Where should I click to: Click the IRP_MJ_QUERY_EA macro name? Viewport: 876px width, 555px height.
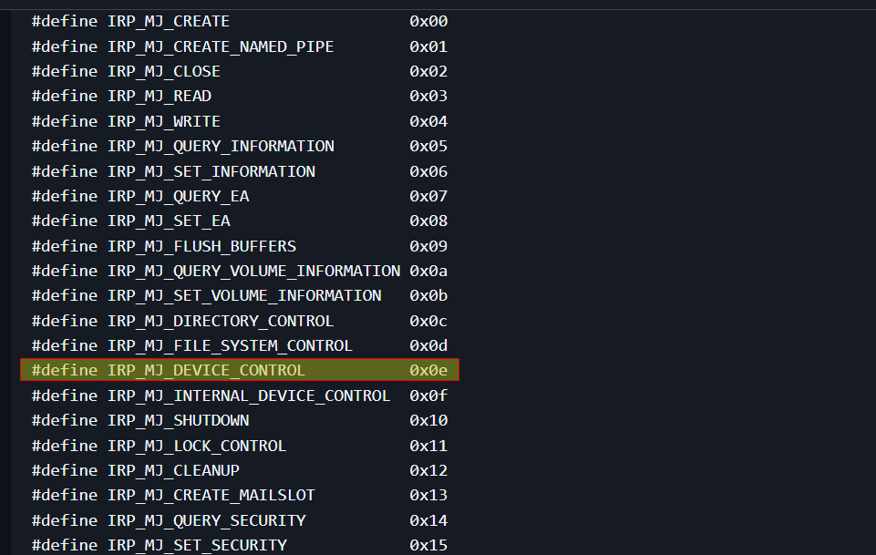(178, 196)
